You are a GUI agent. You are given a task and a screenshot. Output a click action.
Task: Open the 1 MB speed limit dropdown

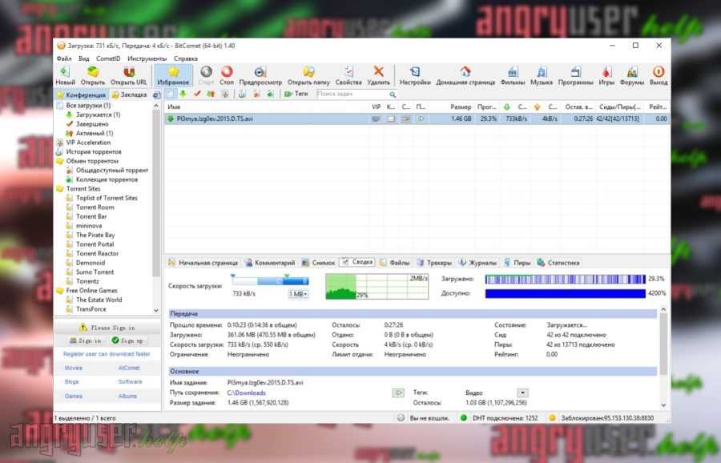298,295
